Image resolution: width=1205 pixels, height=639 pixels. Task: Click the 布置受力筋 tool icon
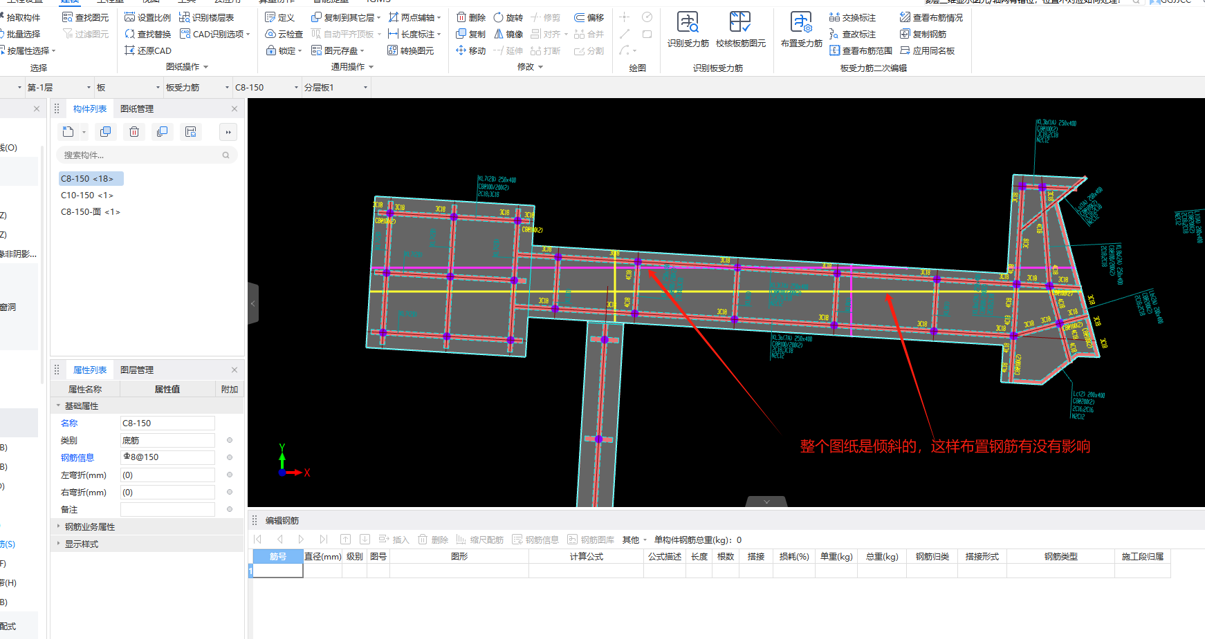coord(801,22)
